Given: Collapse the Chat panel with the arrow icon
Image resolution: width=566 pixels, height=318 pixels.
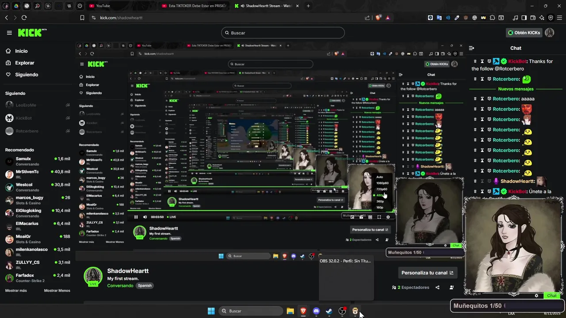Looking at the screenshot, I should point(471,48).
